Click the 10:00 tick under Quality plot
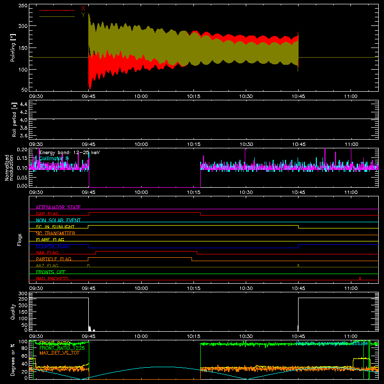Image resolution: width=384 pixels, height=384 pixels. (x=141, y=336)
